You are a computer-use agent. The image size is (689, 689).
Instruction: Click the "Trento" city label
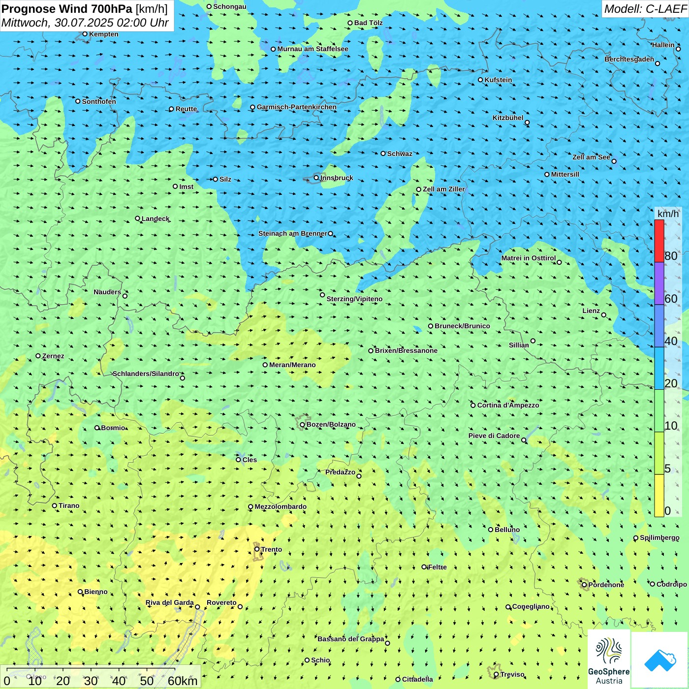272,549
